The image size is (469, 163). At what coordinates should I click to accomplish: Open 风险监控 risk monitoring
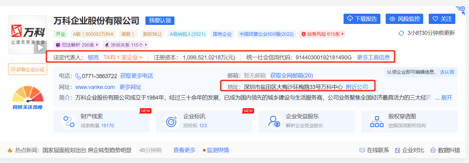click(405, 19)
